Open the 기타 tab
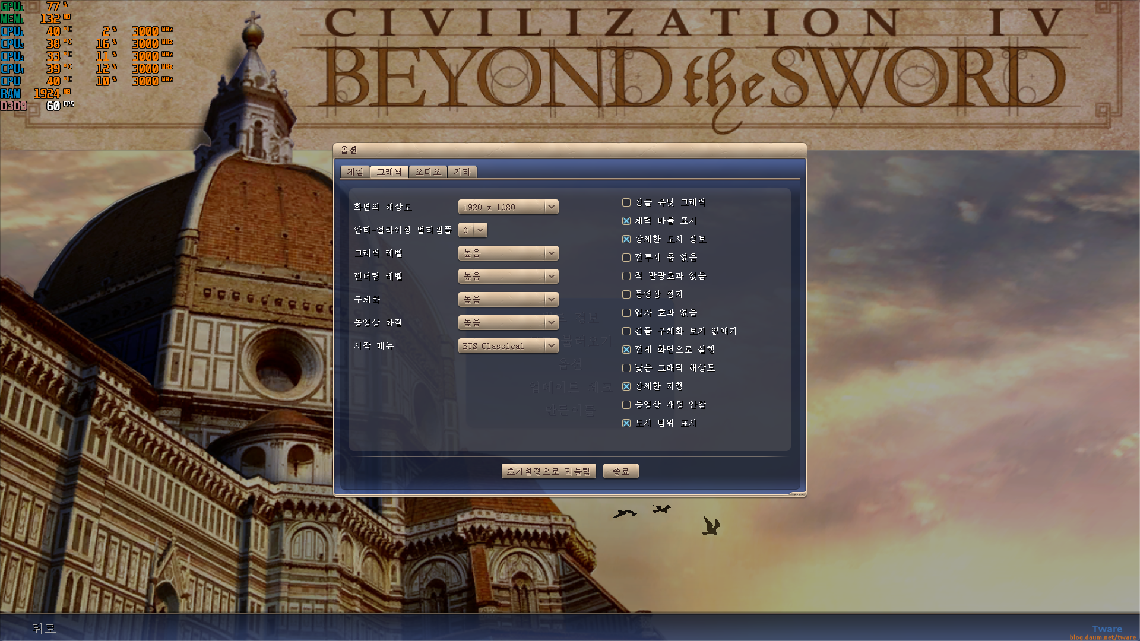This screenshot has width=1140, height=641. 462,172
